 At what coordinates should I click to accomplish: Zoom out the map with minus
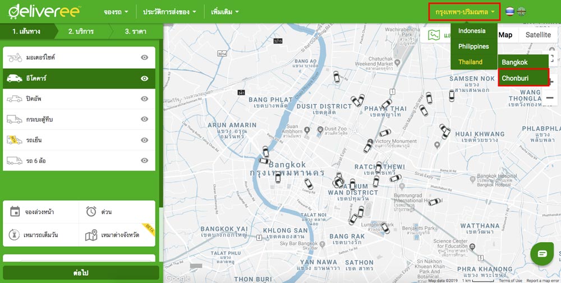coord(550,98)
